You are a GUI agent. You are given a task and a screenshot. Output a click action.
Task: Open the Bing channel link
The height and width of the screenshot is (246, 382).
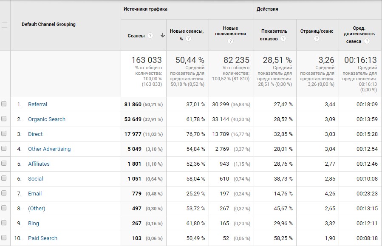[34, 223]
